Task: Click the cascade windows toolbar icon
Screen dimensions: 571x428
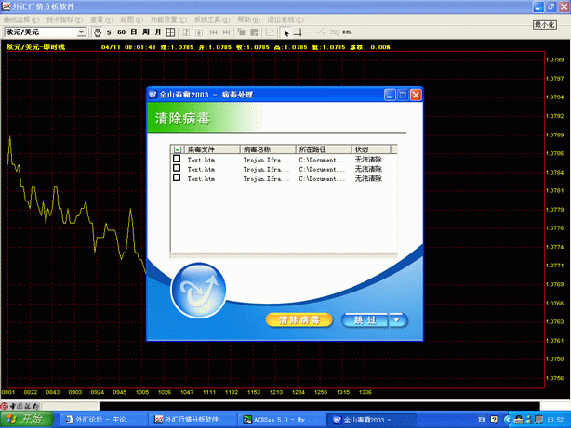Action: pyautogui.click(x=242, y=32)
